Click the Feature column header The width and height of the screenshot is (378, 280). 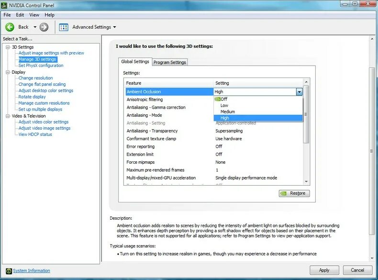(169, 83)
